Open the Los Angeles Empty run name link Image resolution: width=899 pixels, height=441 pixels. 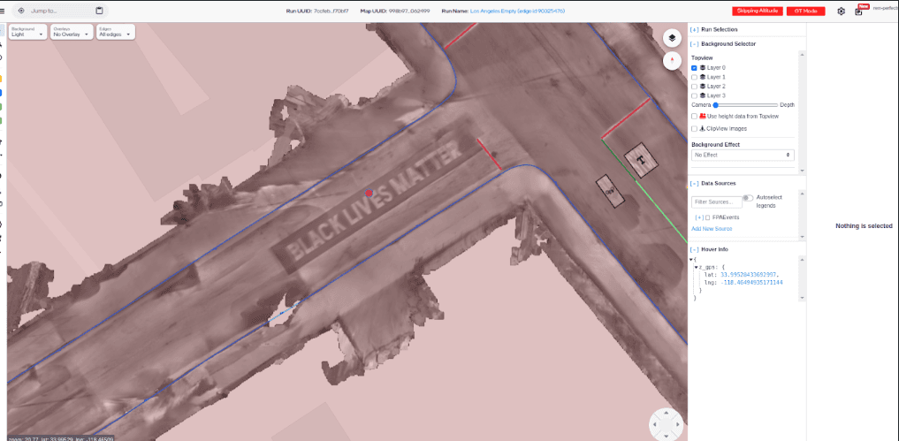[518, 11]
